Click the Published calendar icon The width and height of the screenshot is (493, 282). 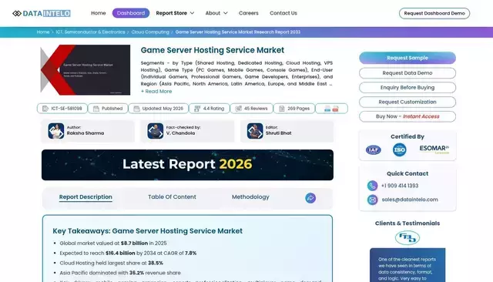(96, 109)
